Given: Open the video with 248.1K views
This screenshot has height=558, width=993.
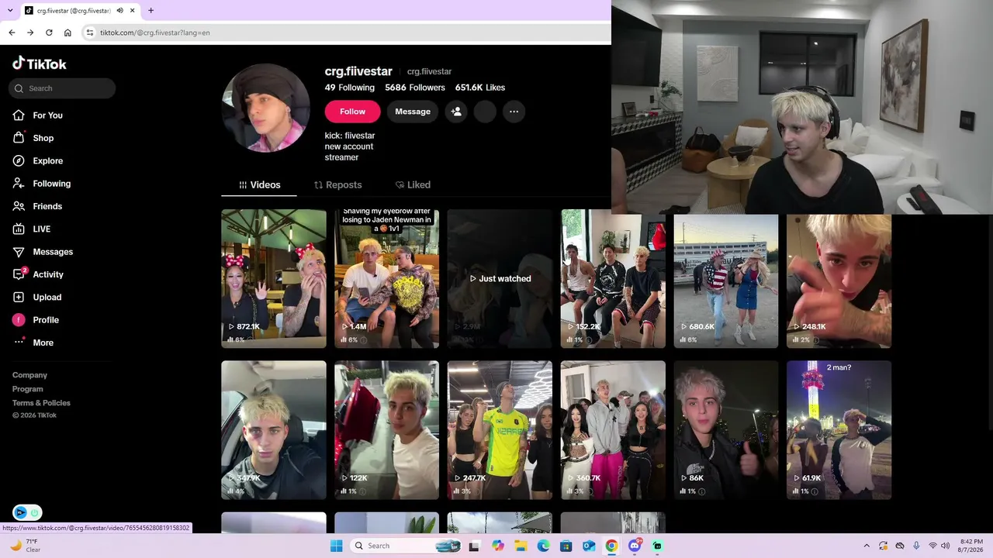Looking at the screenshot, I should point(839,281).
